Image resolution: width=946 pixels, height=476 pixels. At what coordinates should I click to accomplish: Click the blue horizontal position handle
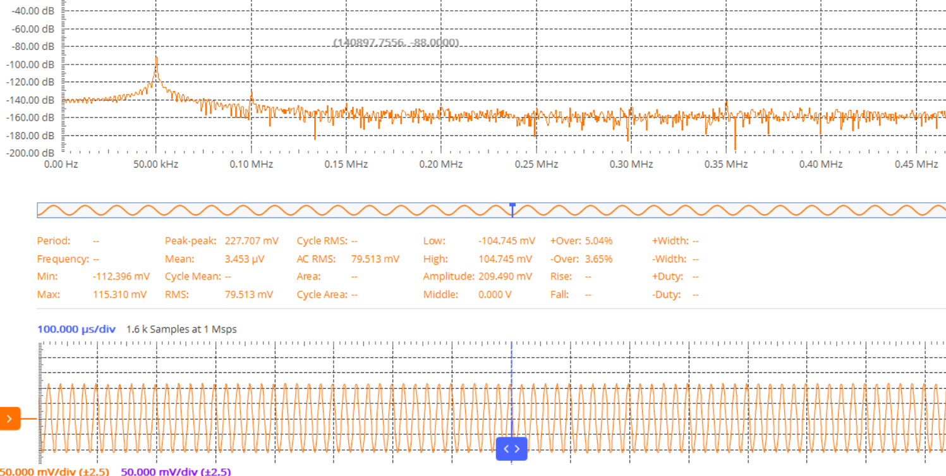tap(511, 449)
